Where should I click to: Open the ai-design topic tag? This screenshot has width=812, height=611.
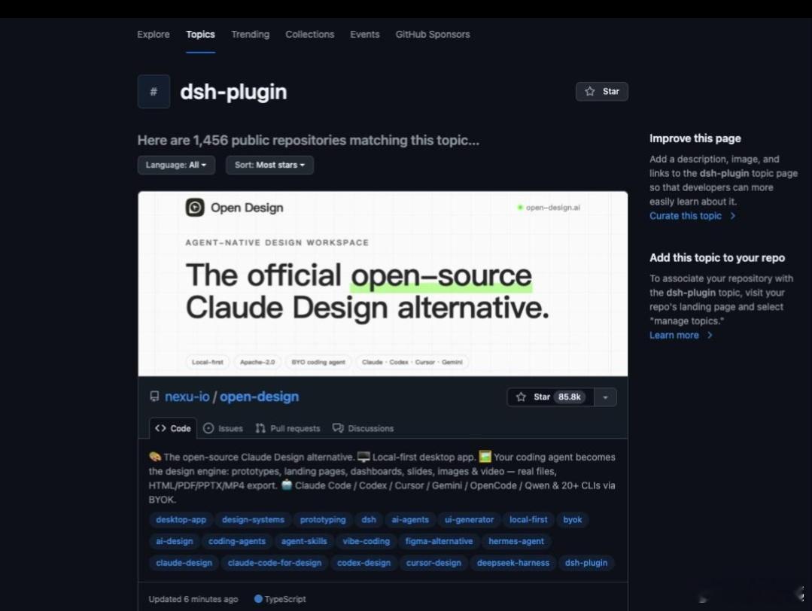tap(174, 541)
